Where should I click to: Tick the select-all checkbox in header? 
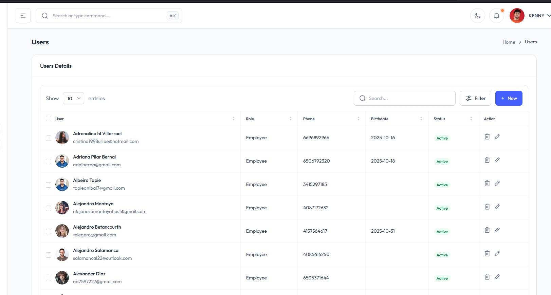tap(49, 119)
